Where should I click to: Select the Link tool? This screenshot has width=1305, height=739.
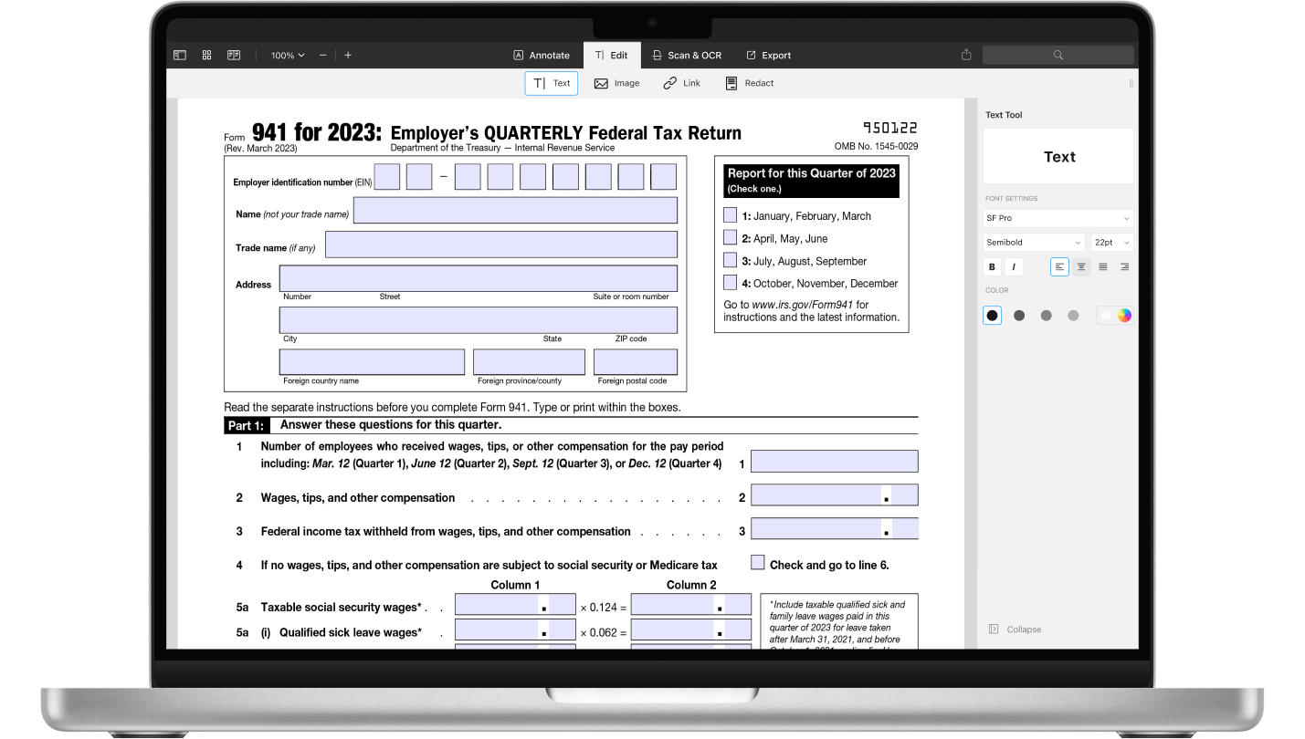[x=682, y=83]
